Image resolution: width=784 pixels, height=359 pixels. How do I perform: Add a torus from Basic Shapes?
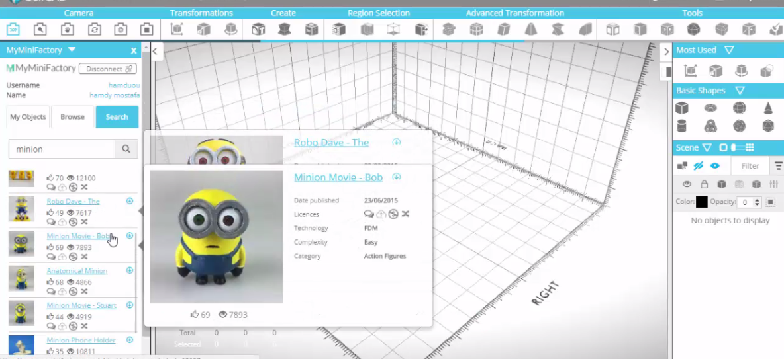tap(710, 108)
